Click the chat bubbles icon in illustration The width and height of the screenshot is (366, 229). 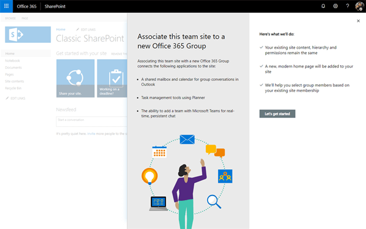click(x=215, y=151)
